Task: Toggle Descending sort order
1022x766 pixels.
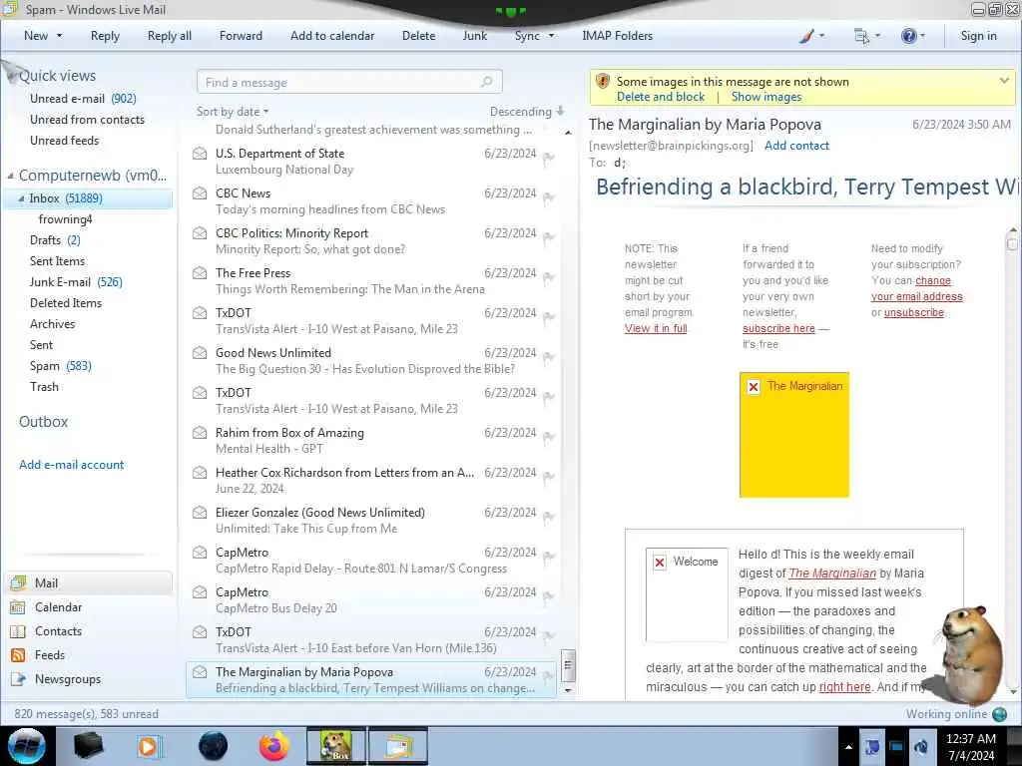Action: [x=527, y=112]
